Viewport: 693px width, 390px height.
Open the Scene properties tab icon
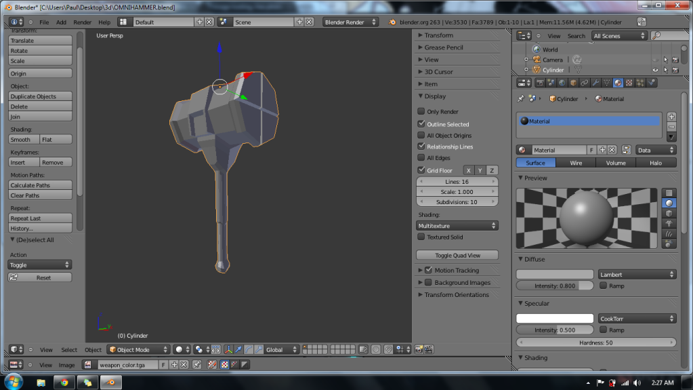pyautogui.click(x=551, y=83)
